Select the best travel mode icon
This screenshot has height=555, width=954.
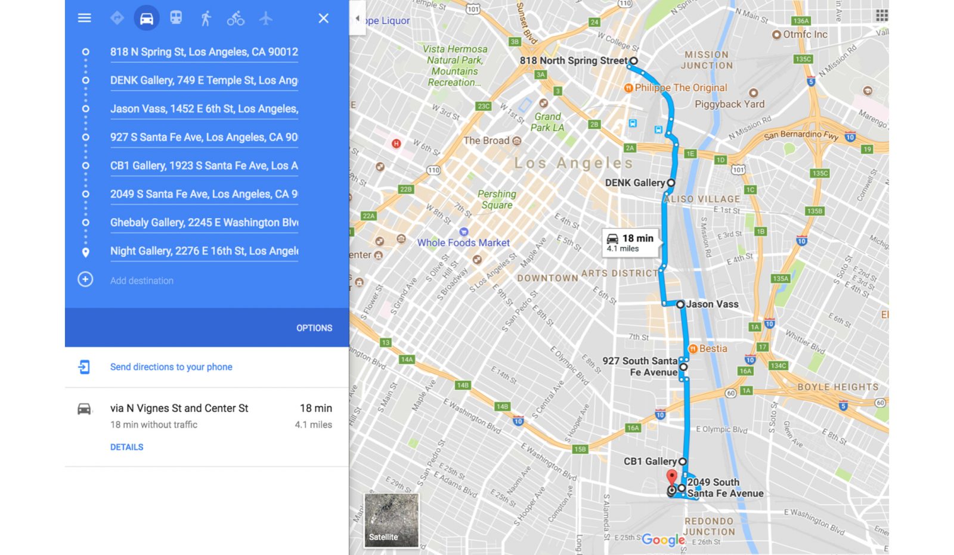[117, 18]
